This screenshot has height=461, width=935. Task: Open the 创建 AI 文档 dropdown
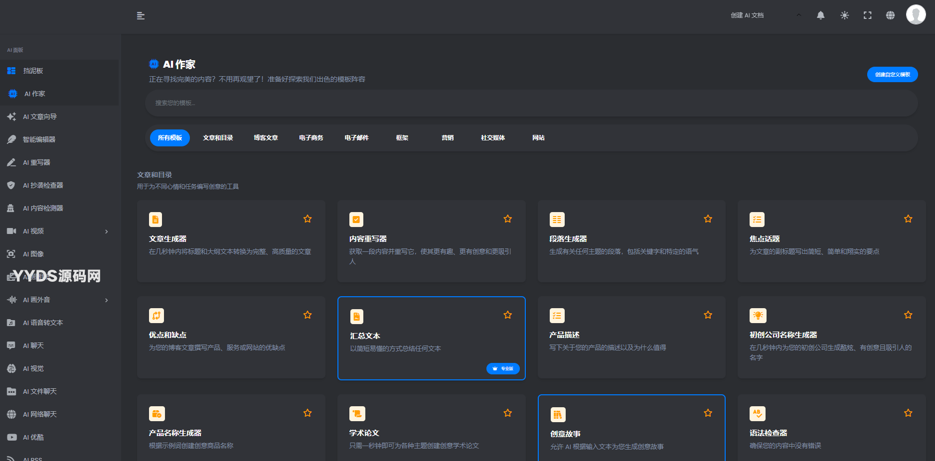[765, 15]
